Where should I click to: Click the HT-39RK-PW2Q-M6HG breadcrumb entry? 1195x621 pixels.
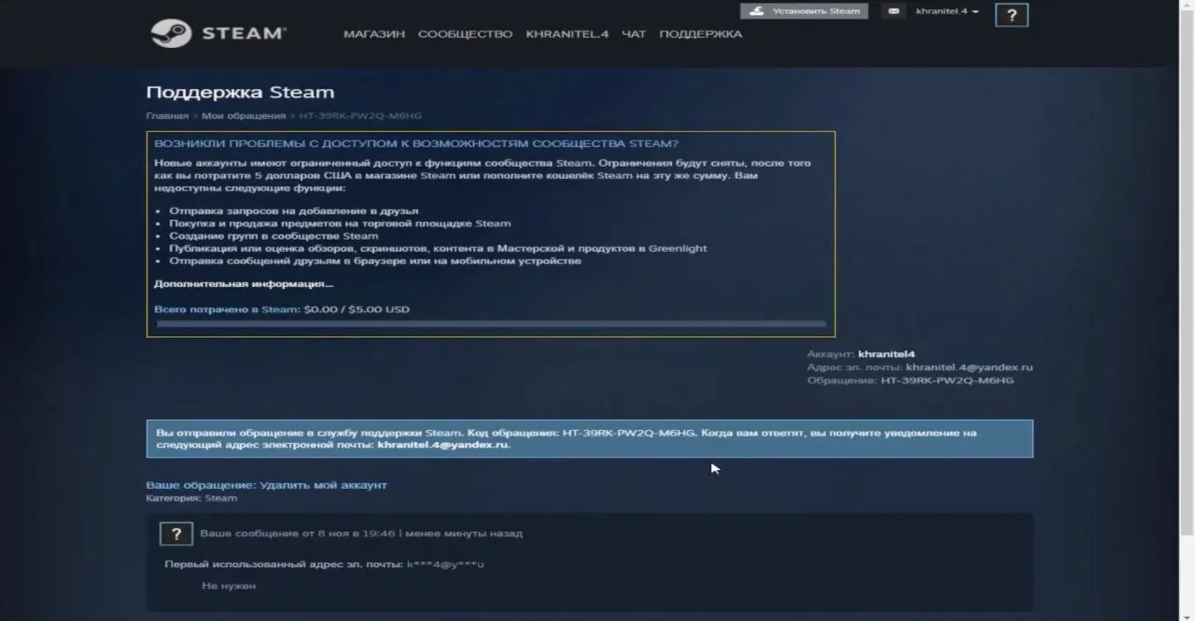360,116
